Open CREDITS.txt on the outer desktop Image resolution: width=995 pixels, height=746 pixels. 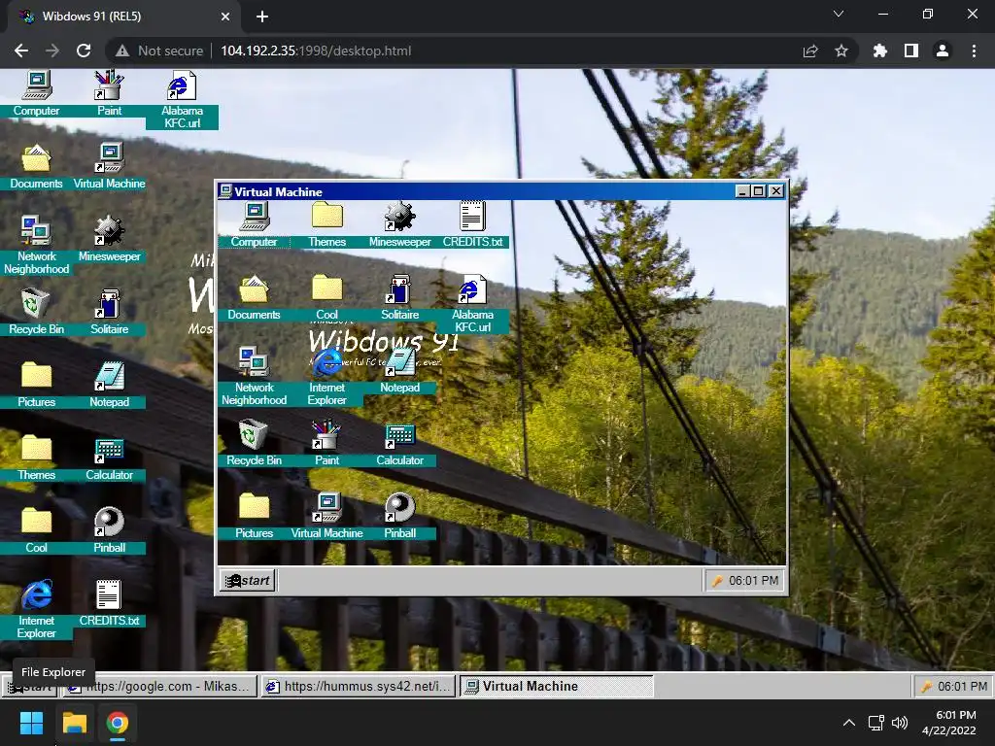pos(109,604)
